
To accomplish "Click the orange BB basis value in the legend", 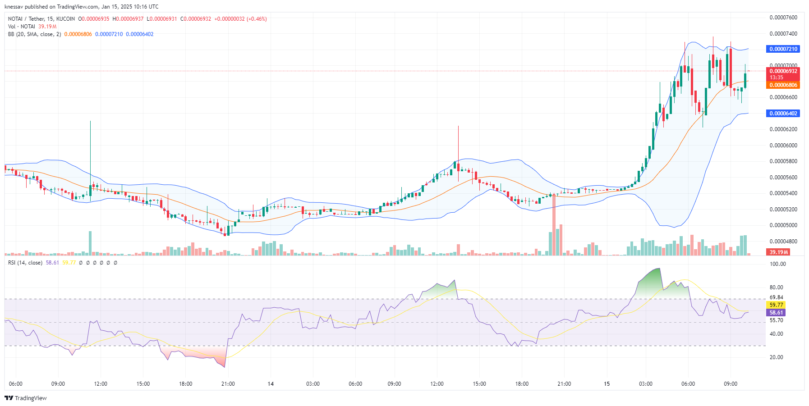I will click(78, 34).
